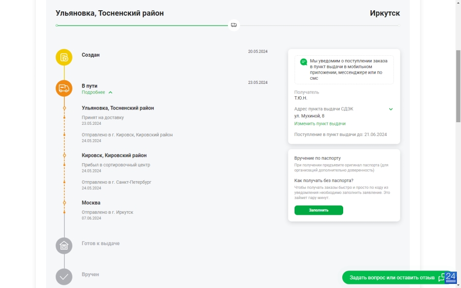Click the blue 24 badge icon
This screenshot has width=461, height=288.
[x=450, y=277]
